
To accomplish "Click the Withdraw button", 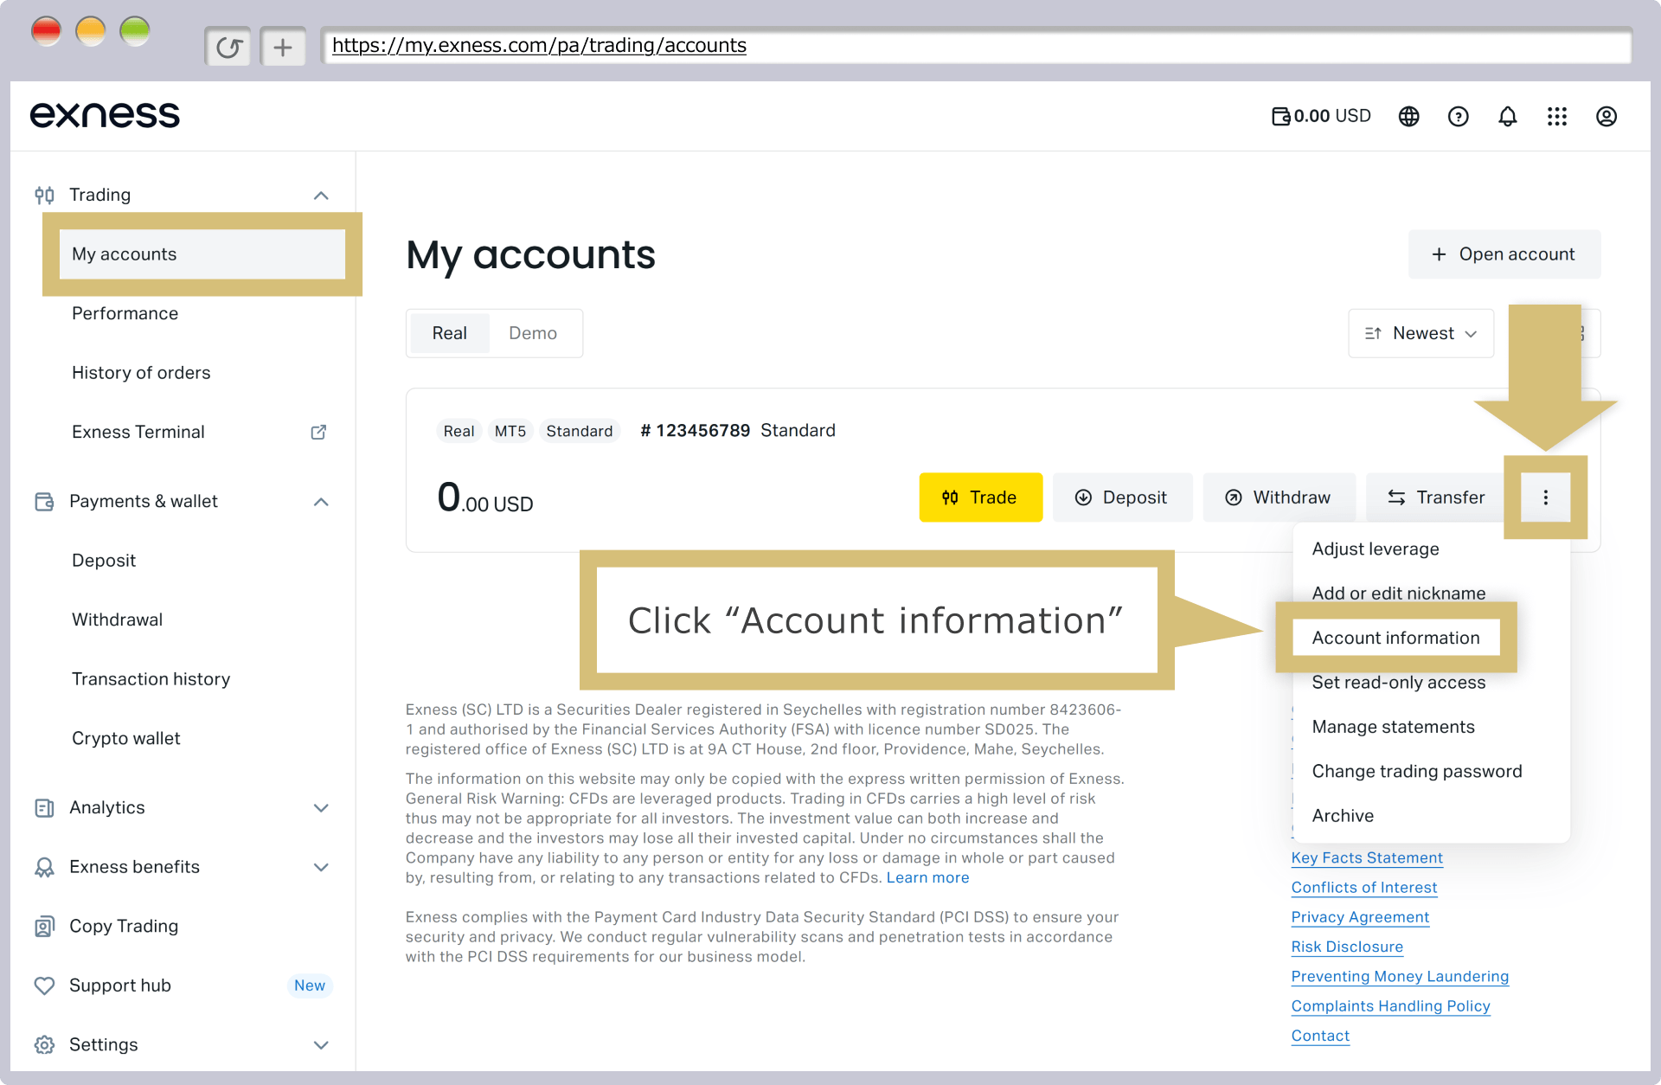I will (1279, 498).
